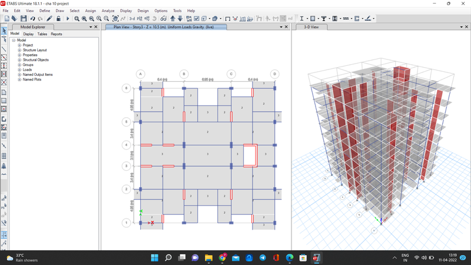Screen dimensions: 471x265
Task: Switch to the Tables tab
Action: tap(42, 34)
